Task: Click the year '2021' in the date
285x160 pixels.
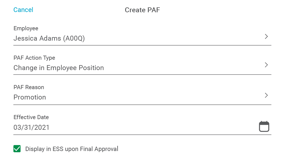Action: [x=42, y=128]
